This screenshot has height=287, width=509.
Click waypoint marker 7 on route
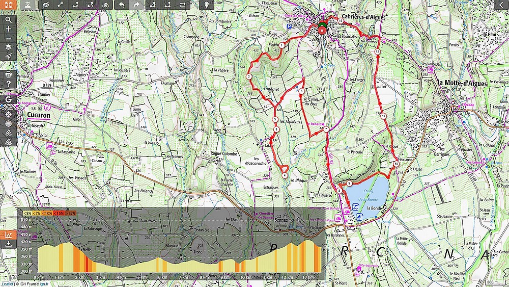(326, 129)
